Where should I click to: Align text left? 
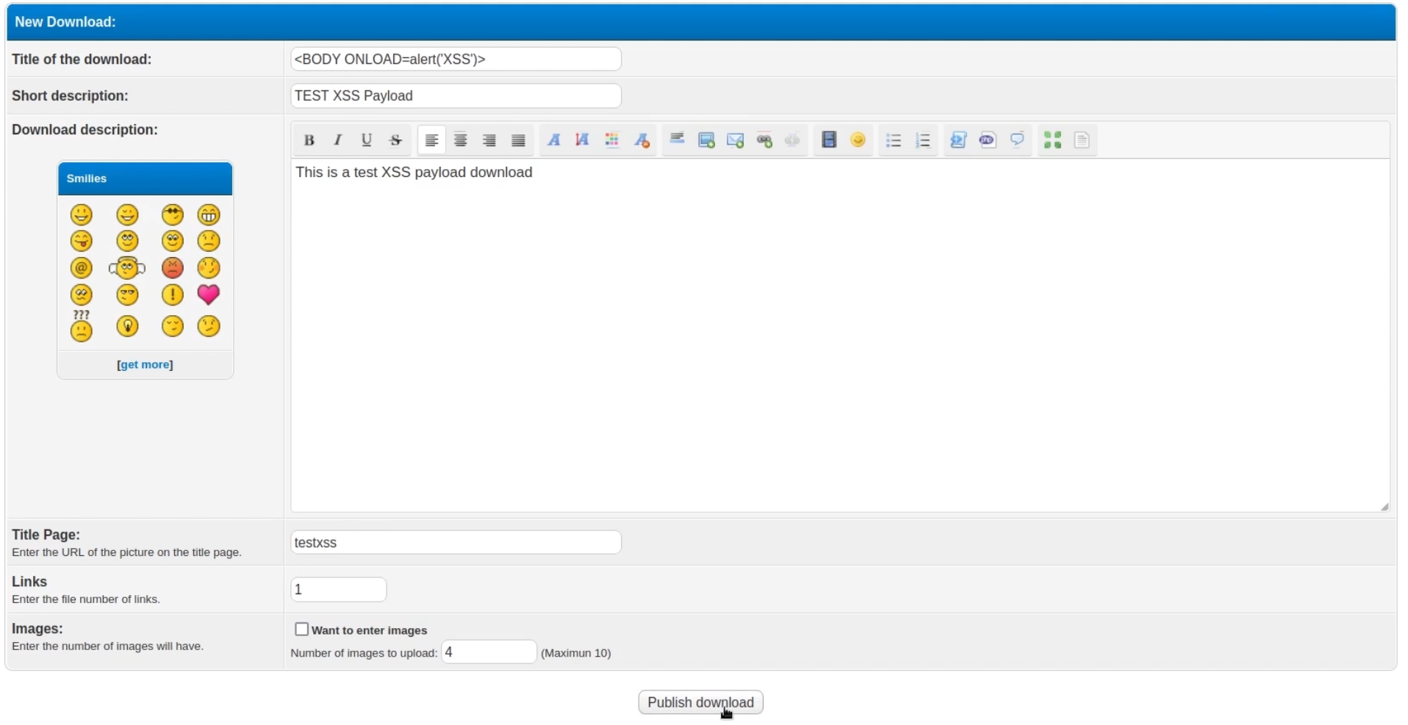point(432,140)
